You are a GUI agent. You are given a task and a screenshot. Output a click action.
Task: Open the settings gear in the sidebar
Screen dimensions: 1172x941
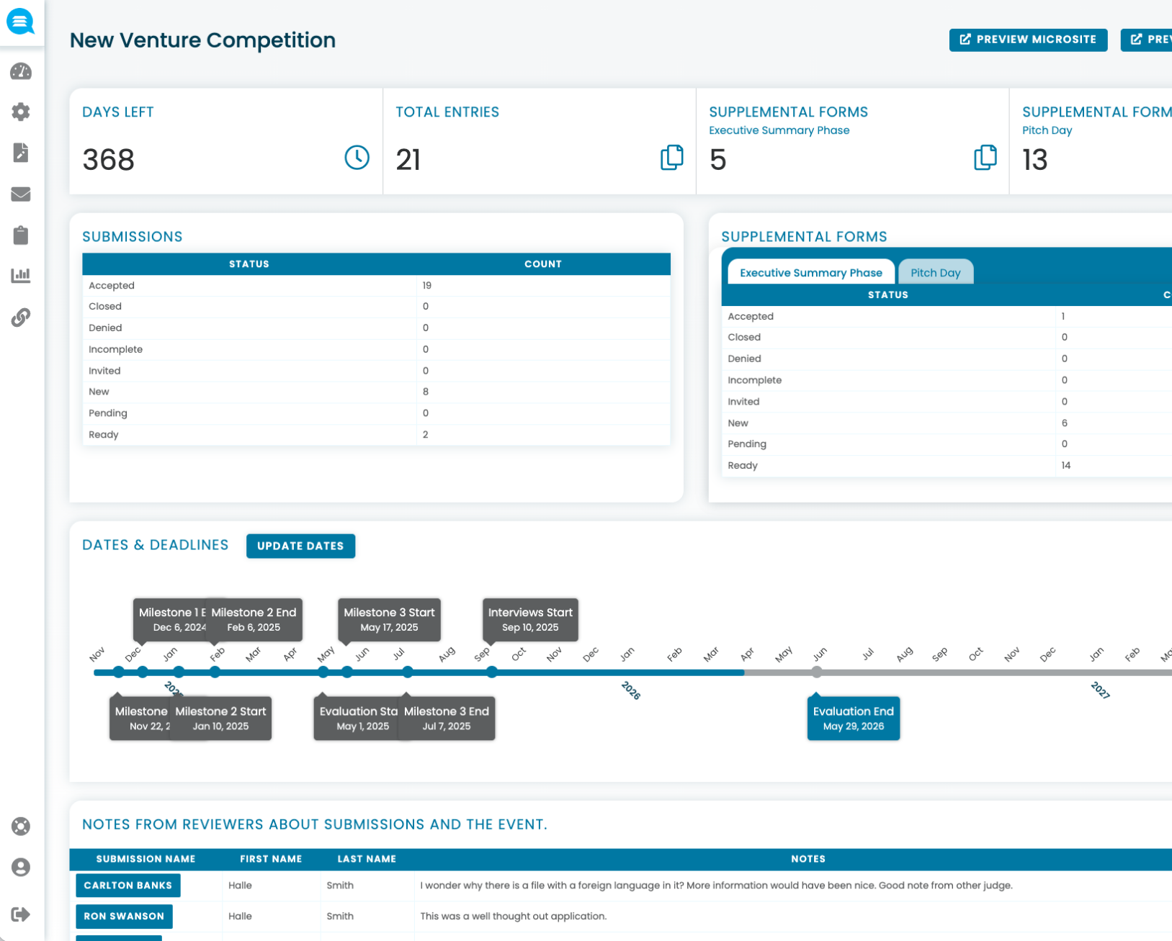click(21, 112)
